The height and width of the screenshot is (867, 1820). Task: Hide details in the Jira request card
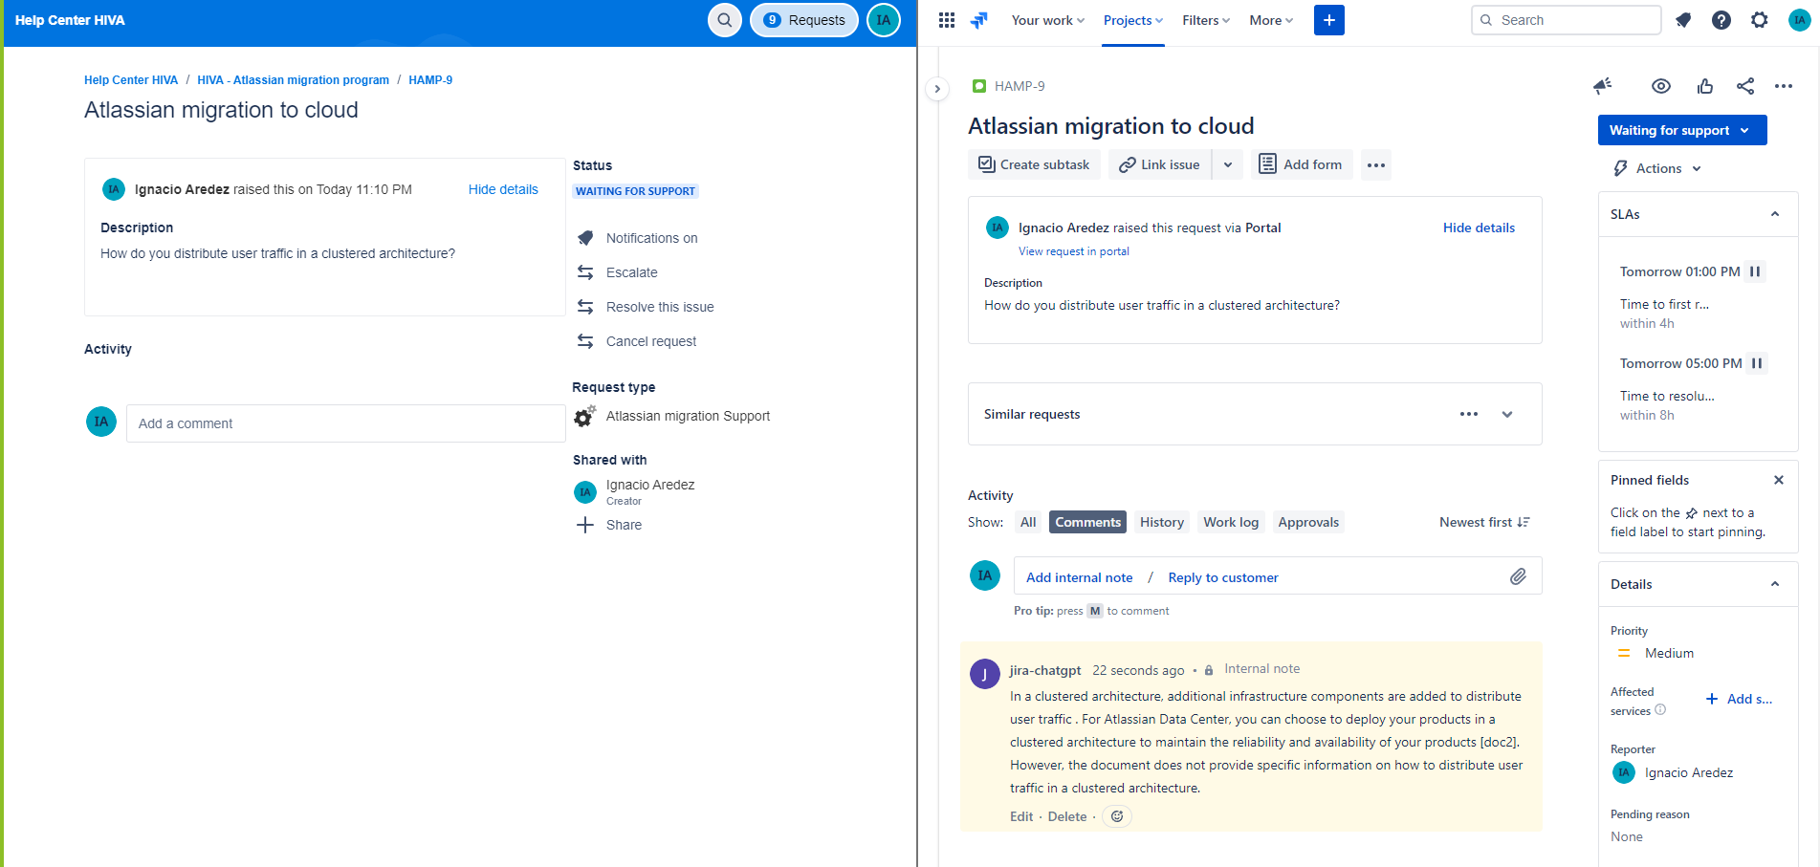(1479, 228)
